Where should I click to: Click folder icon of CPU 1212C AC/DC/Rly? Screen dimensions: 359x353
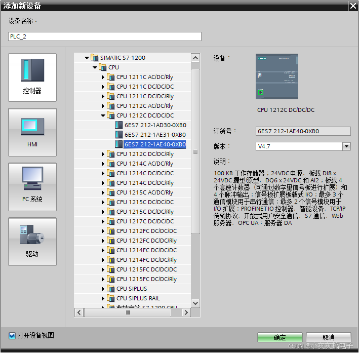click(110, 106)
